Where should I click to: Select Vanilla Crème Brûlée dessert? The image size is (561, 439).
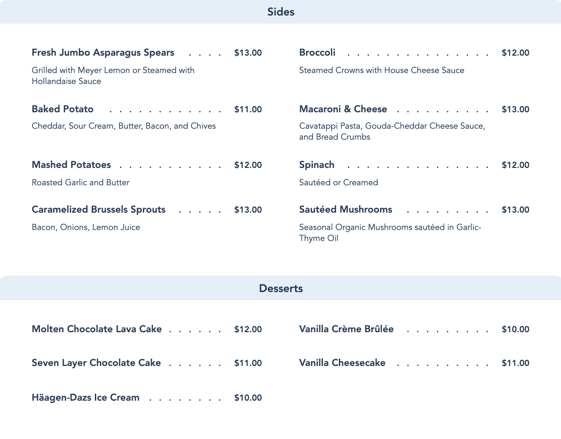coord(346,329)
